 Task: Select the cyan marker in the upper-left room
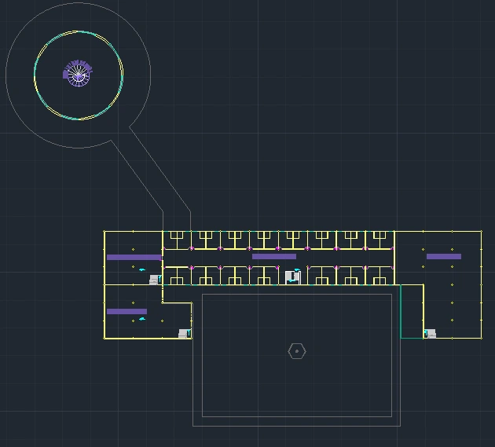pyautogui.click(x=142, y=269)
